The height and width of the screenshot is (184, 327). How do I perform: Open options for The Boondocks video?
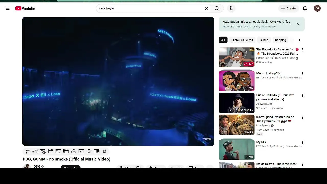click(303, 50)
